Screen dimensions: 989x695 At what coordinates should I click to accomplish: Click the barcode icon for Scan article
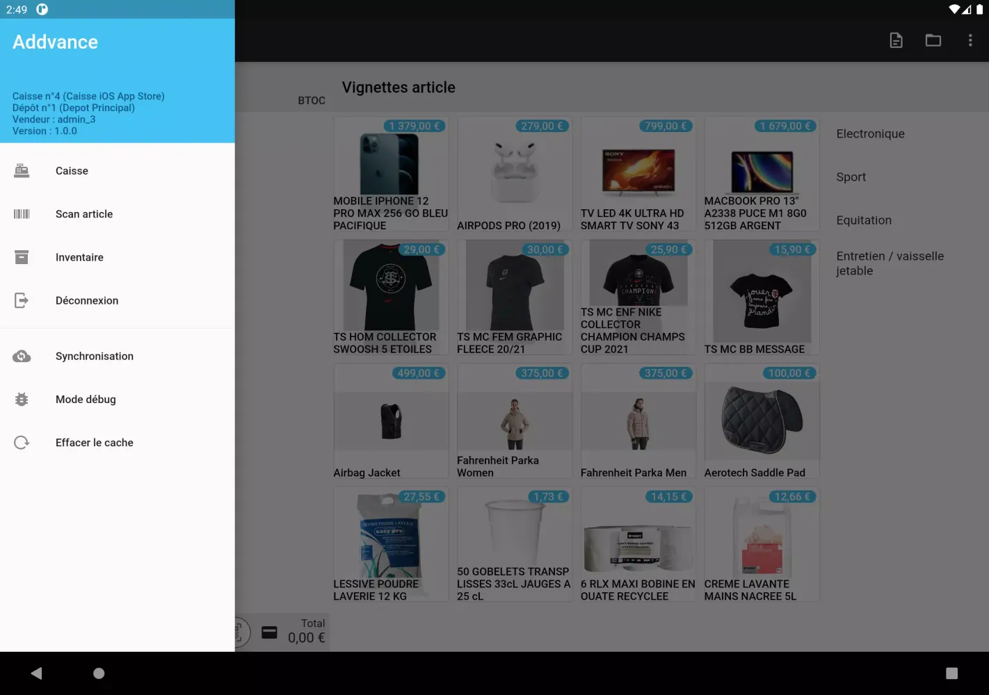point(22,214)
